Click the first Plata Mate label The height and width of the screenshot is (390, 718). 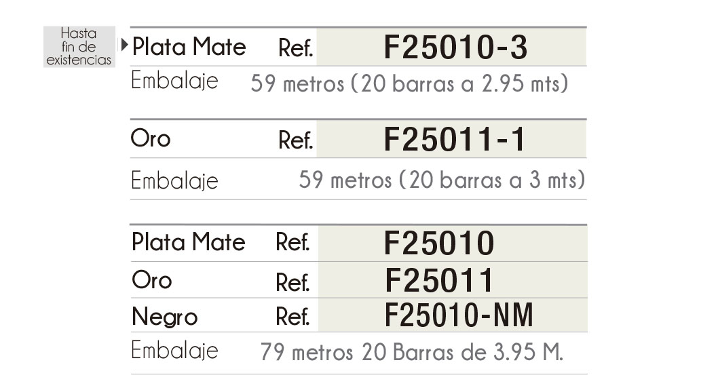tap(189, 47)
